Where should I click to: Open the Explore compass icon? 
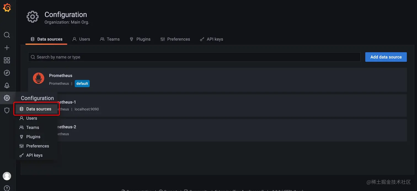tap(7, 73)
